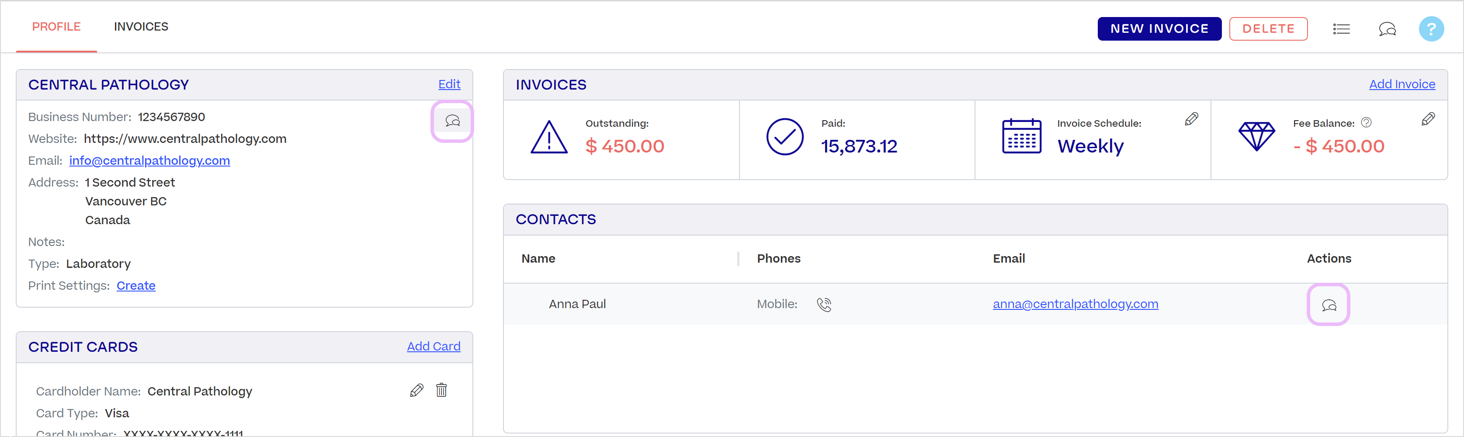Click chat icon in Central Pathology profile card
Screen dimensions: 1464x437
tap(452, 121)
